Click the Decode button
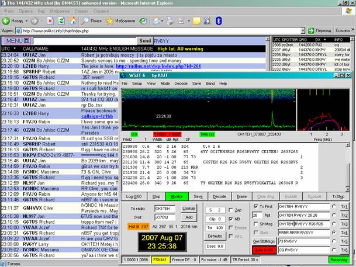The width and height of the screenshot is (356, 267). point(220,196)
